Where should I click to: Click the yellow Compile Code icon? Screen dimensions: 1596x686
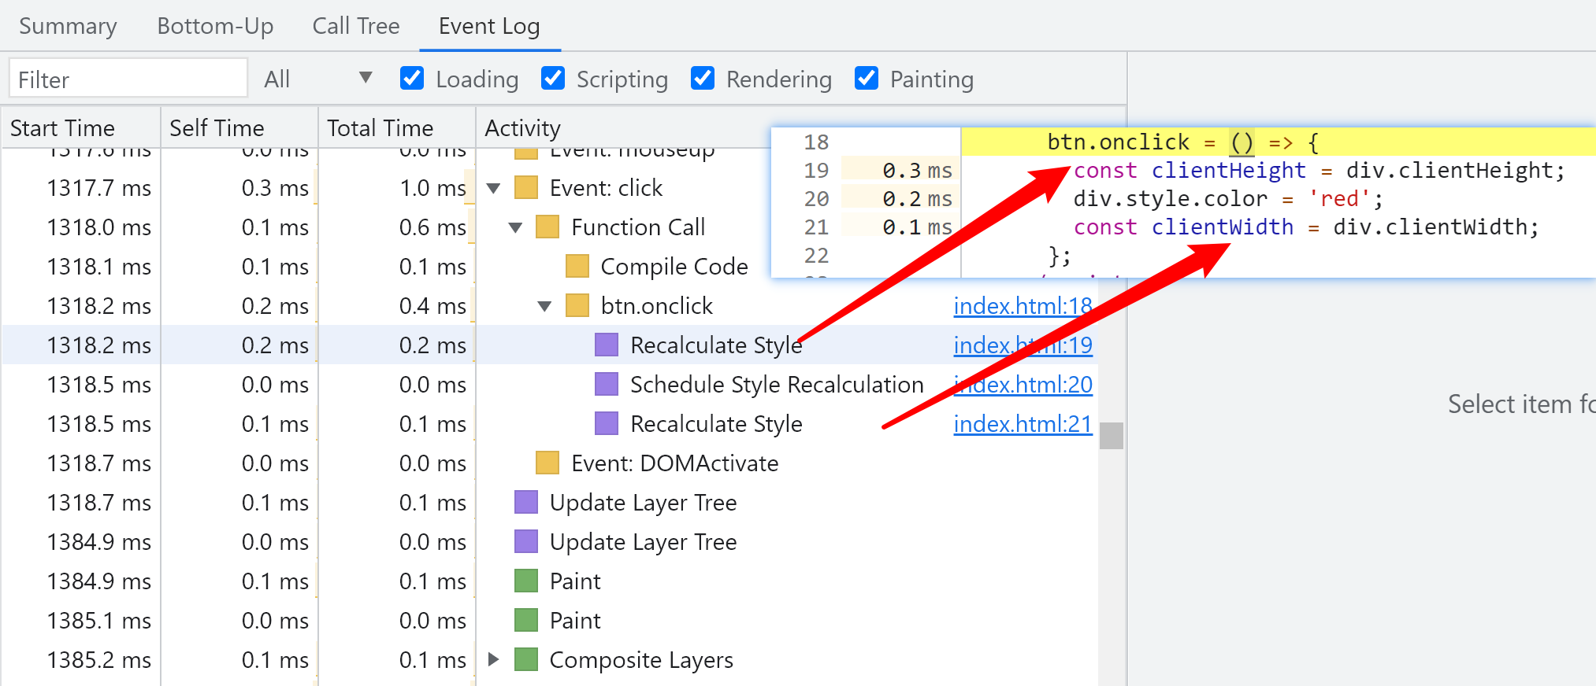point(577,267)
